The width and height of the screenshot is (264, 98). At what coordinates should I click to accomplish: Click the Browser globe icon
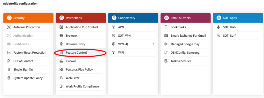(x=61, y=36)
